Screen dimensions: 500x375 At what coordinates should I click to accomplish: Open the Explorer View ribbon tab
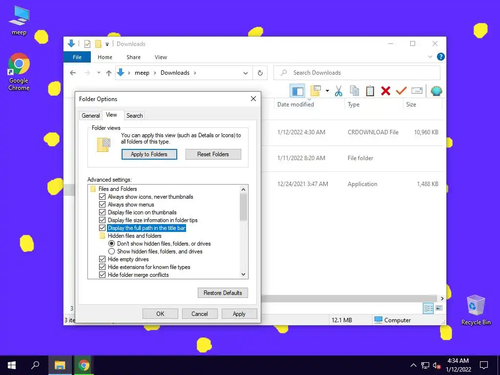161,57
